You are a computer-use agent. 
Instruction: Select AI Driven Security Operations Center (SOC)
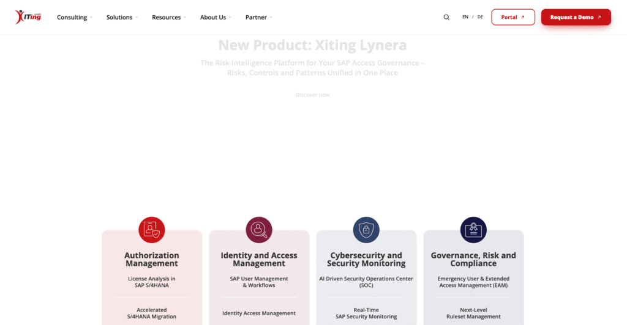pos(366,282)
